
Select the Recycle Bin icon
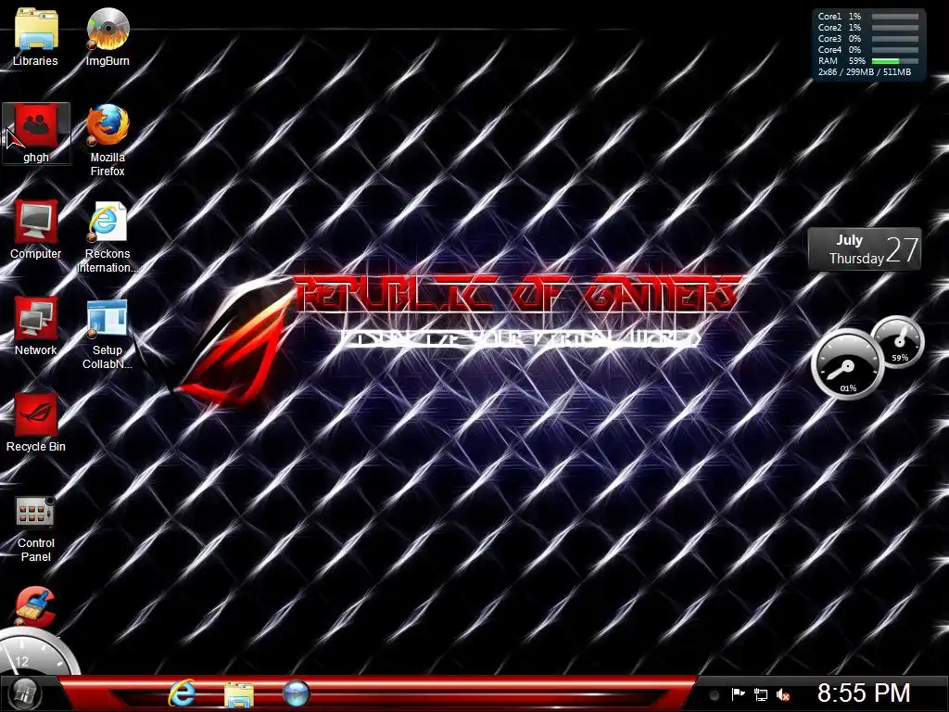[36, 423]
